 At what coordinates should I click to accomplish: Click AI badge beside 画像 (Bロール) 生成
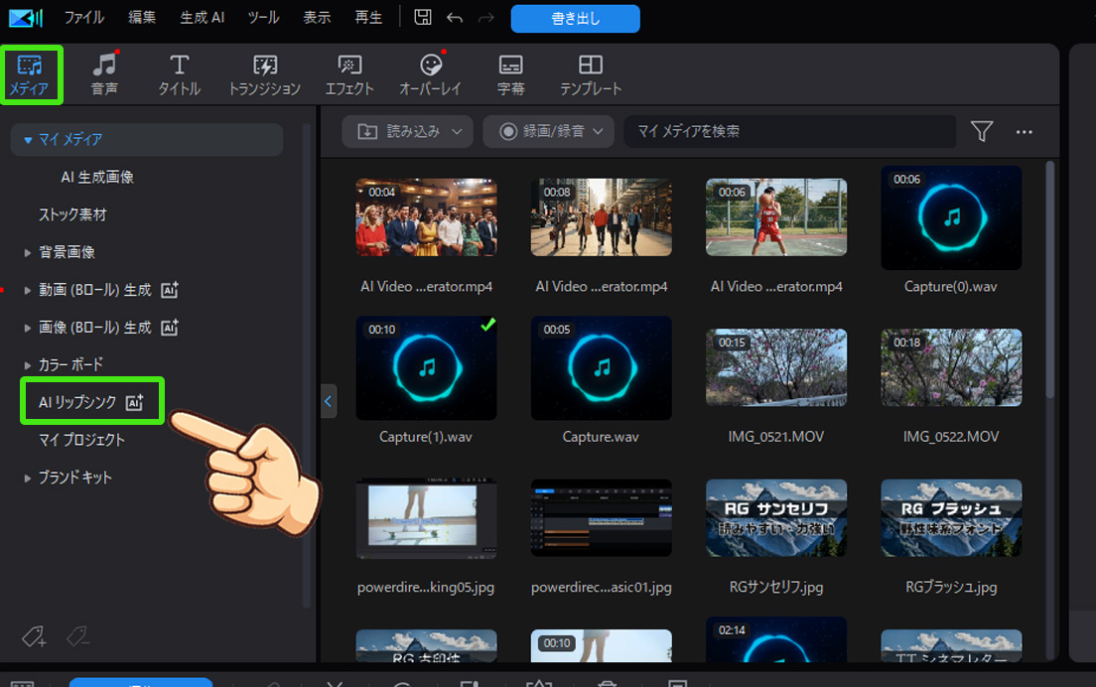[170, 327]
